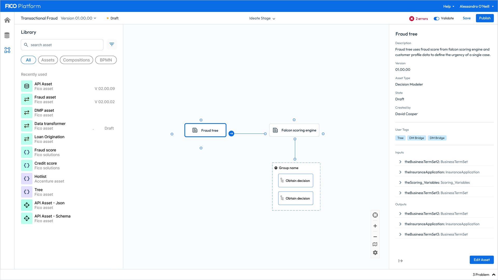The image size is (498, 280).
Task: Toggle the Validate switch
Action: point(437,18)
